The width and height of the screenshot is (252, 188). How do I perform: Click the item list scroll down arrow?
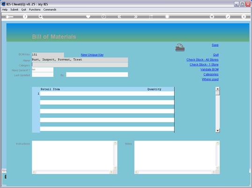pos(217,131)
